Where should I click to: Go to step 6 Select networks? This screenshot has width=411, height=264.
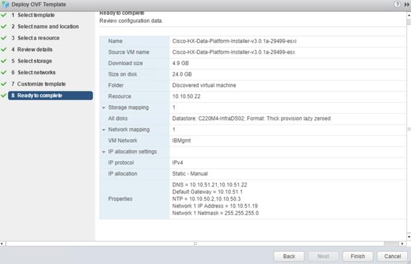[33, 72]
